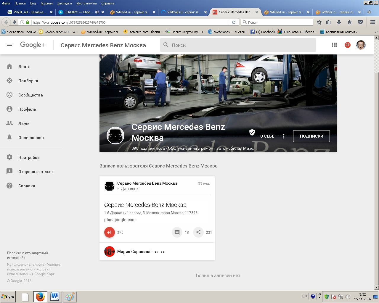
Task: Open Firefox from the taskbar
Action: click(x=40, y=296)
